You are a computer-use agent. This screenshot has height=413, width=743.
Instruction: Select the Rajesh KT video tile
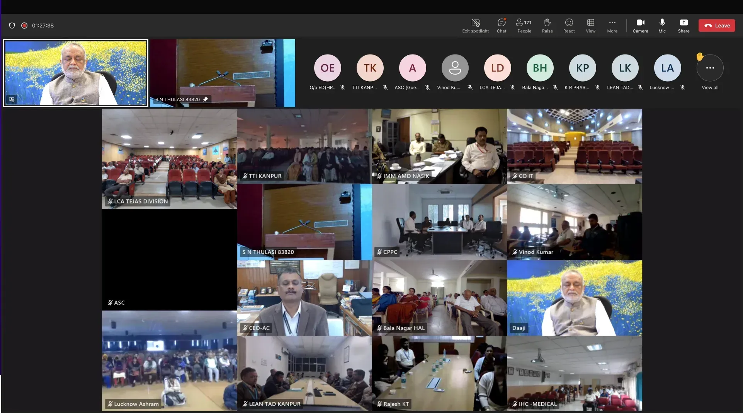coord(439,374)
